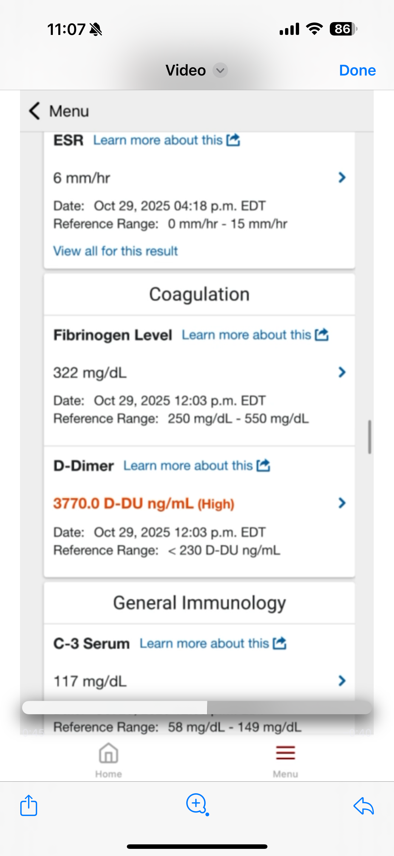
Task: Open D-Dimer 3770.0 result details chevron
Action: pyautogui.click(x=342, y=503)
